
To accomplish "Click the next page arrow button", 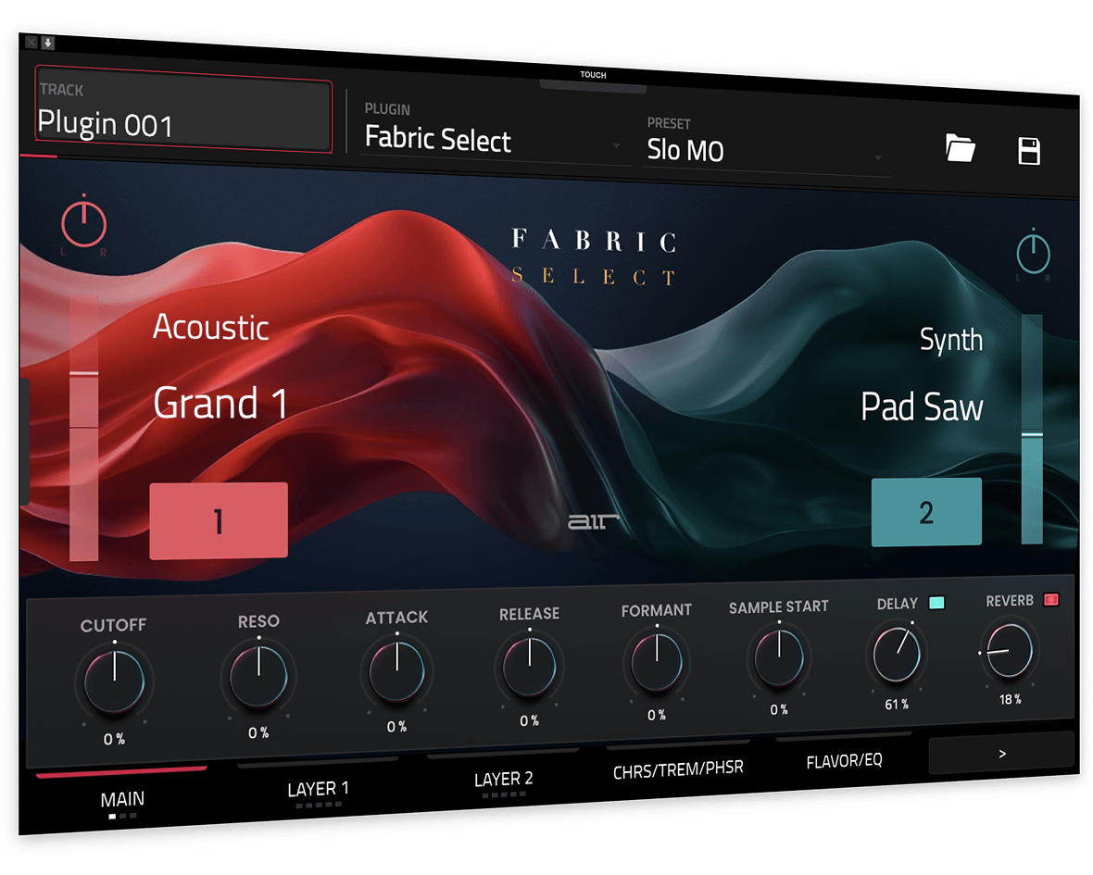I will [x=1001, y=753].
